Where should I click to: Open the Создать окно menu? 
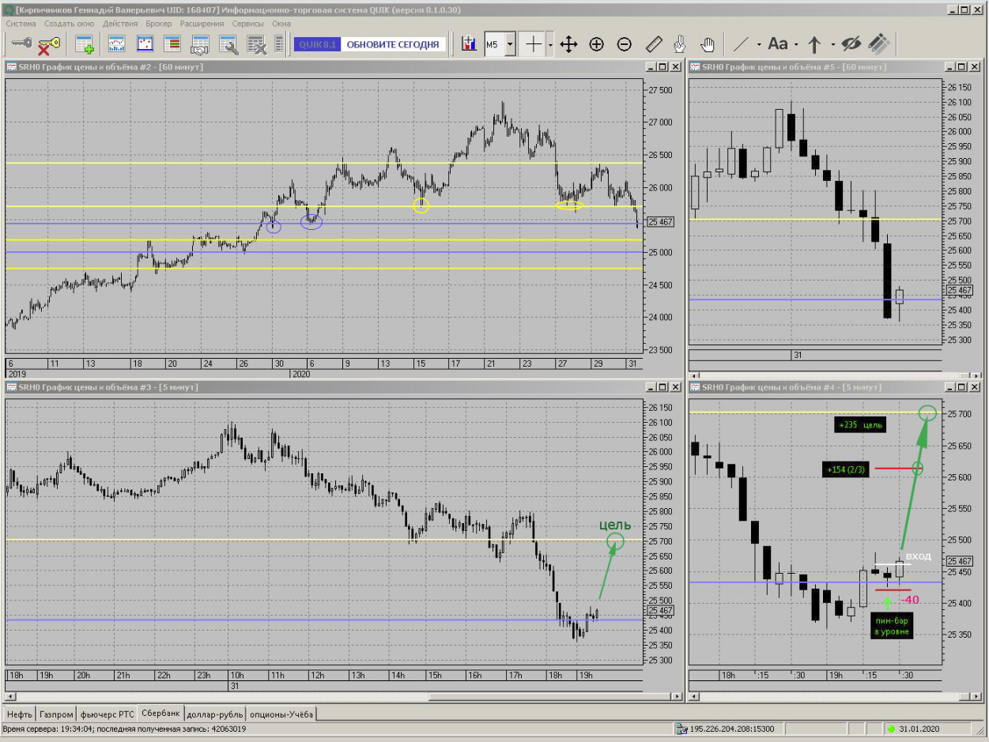click(70, 24)
